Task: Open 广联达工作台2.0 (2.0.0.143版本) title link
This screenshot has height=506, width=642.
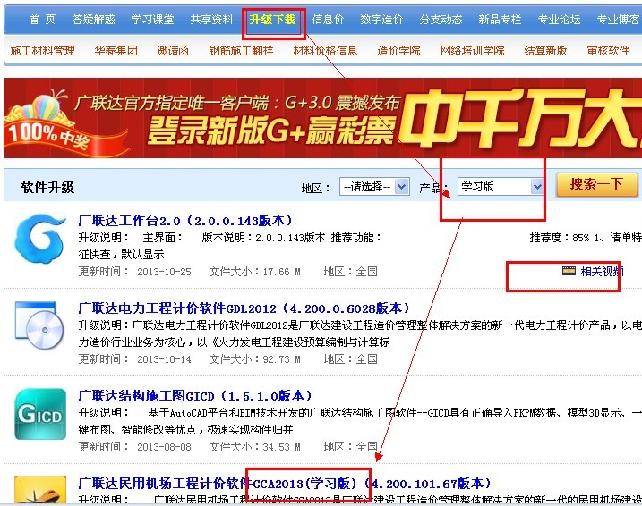Action: 185,221
